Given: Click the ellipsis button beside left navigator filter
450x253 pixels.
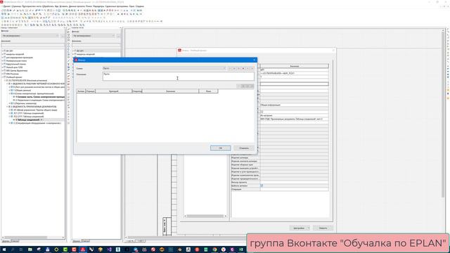Looking at the screenshot, I should (63, 36).
